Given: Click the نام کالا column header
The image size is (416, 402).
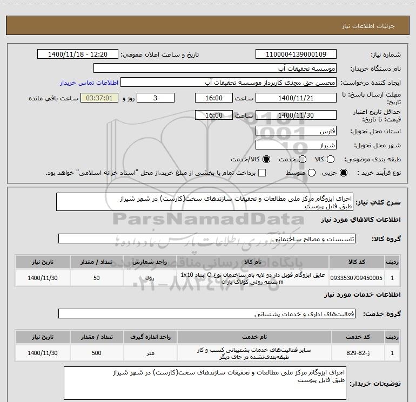Looking at the screenshot, I should tap(253, 262).
